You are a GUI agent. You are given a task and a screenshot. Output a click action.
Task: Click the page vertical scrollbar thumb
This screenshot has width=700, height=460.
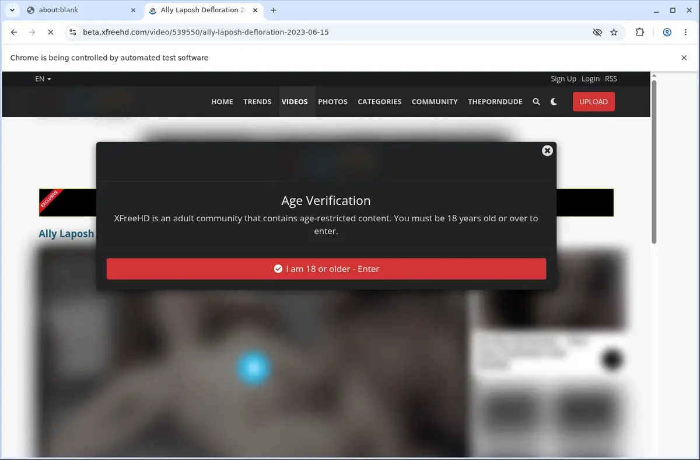point(654,162)
